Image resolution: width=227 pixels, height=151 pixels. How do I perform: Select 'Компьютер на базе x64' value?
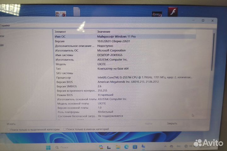(x=113, y=69)
